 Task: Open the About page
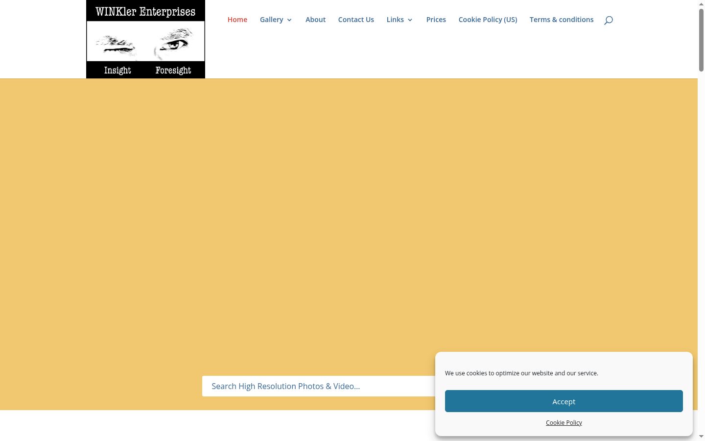pos(315,20)
